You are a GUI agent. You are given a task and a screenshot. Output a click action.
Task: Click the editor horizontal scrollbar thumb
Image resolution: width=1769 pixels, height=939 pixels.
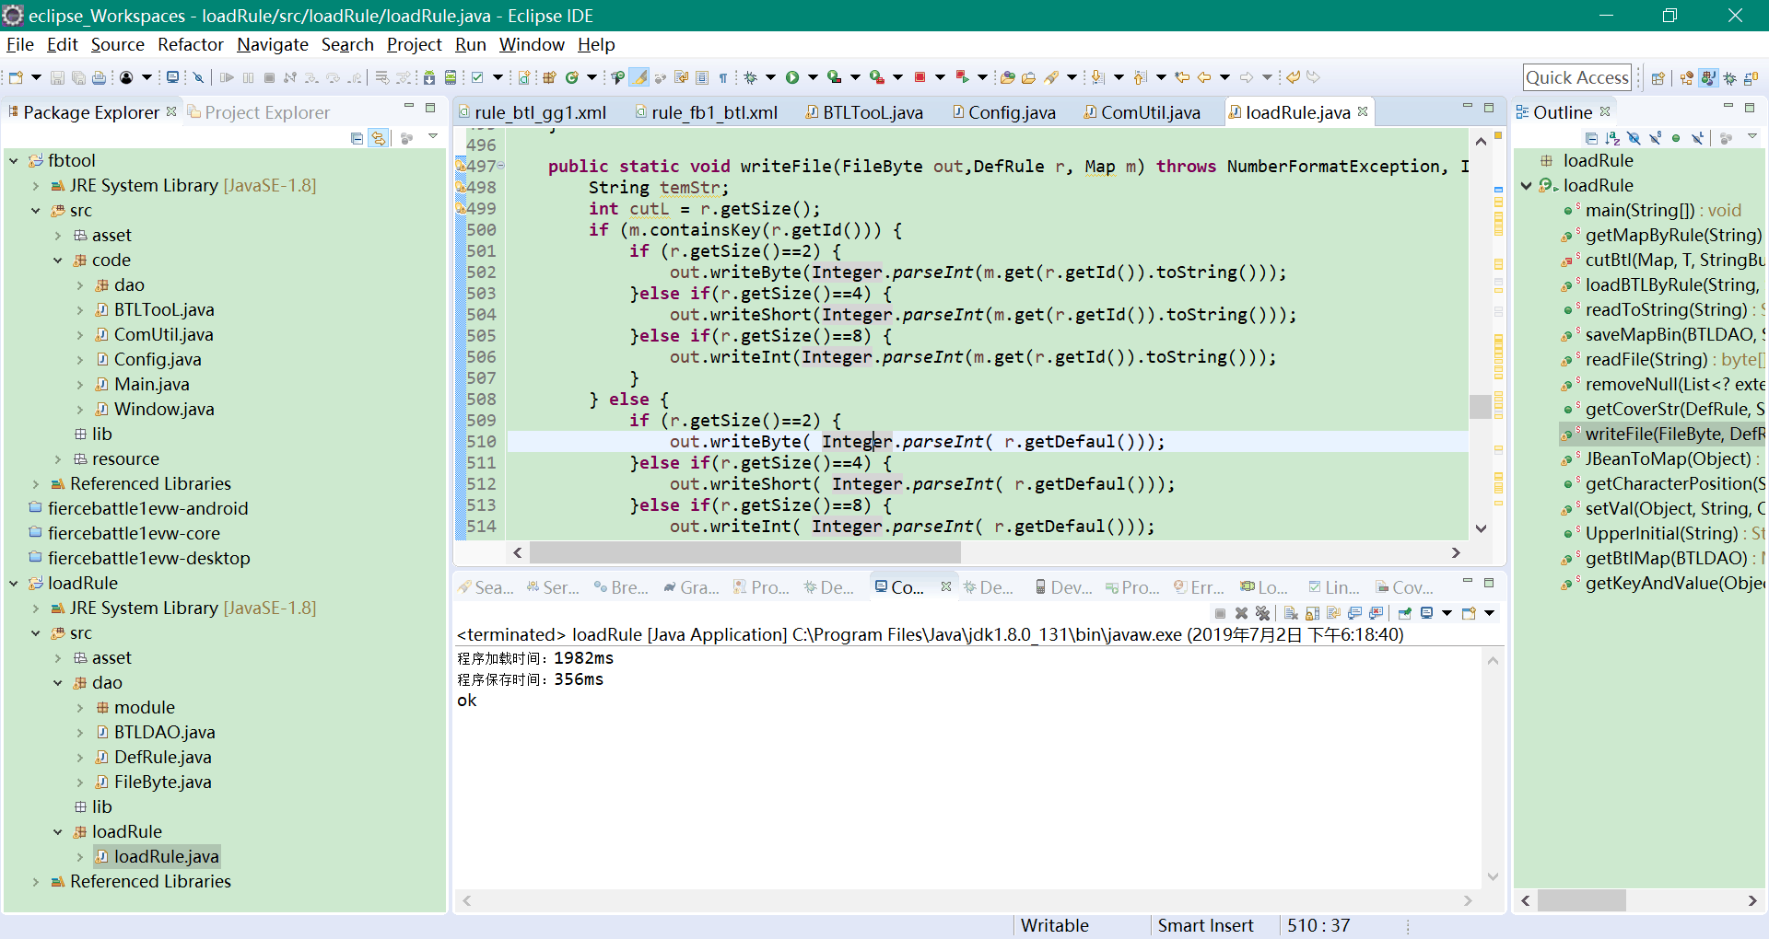744,552
